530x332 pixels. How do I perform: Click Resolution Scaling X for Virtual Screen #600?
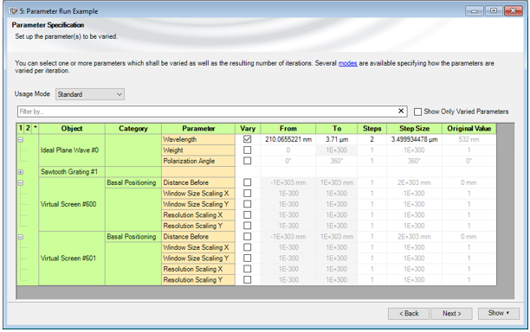click(198, 214)
